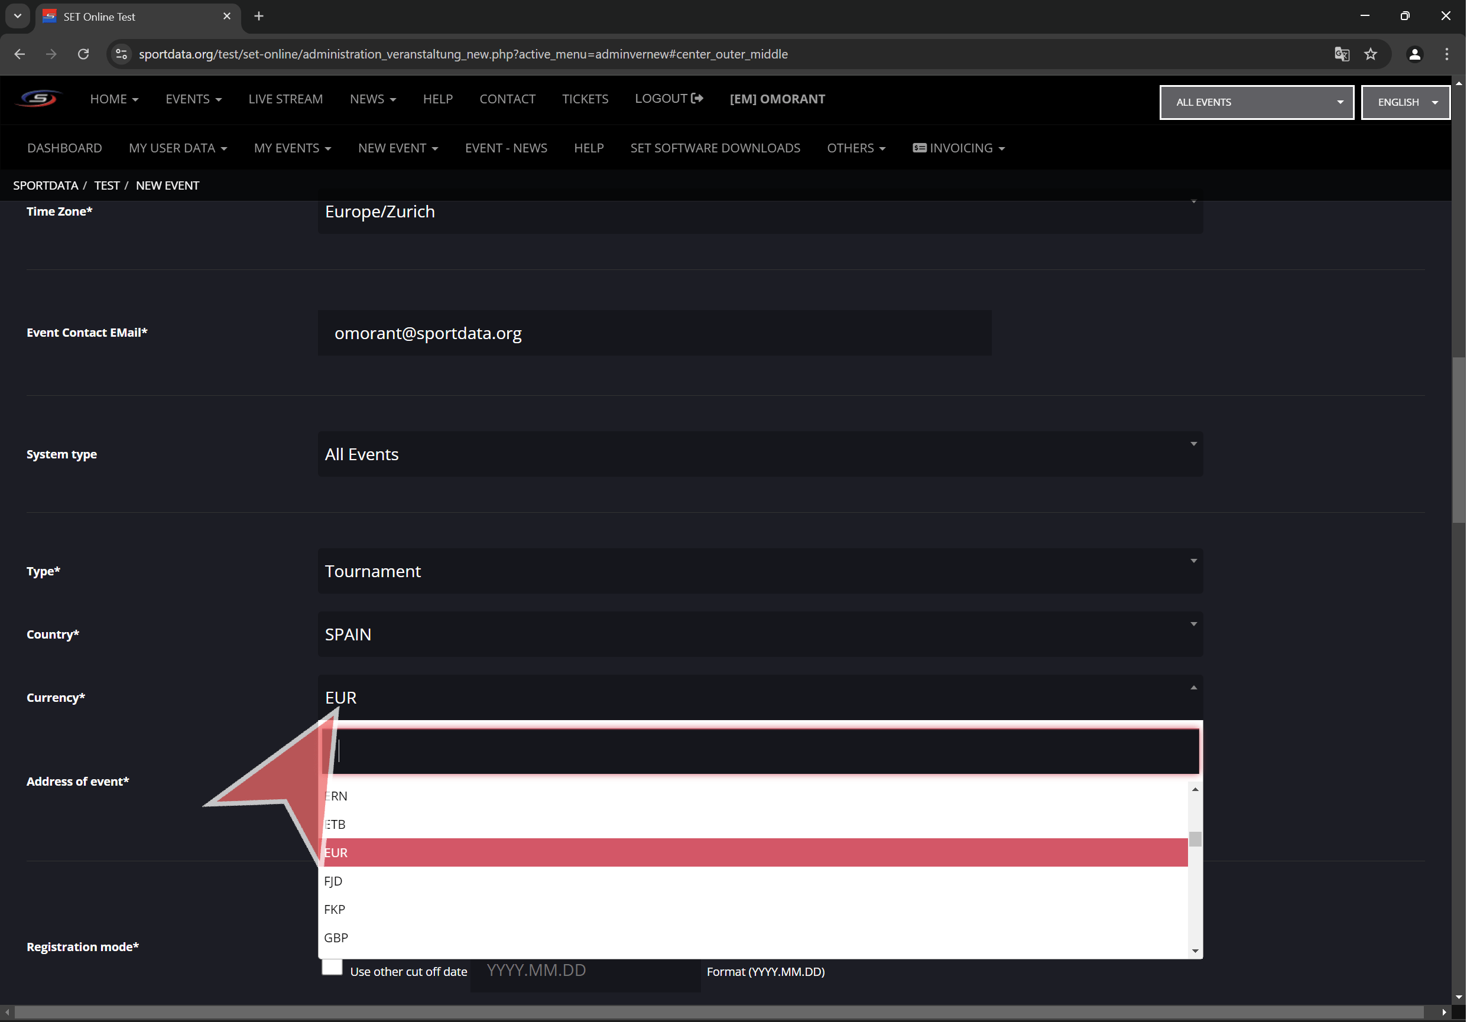Open a new browser tab
The width and height of the screenshot is (1467, 1022).
point(259,17)
